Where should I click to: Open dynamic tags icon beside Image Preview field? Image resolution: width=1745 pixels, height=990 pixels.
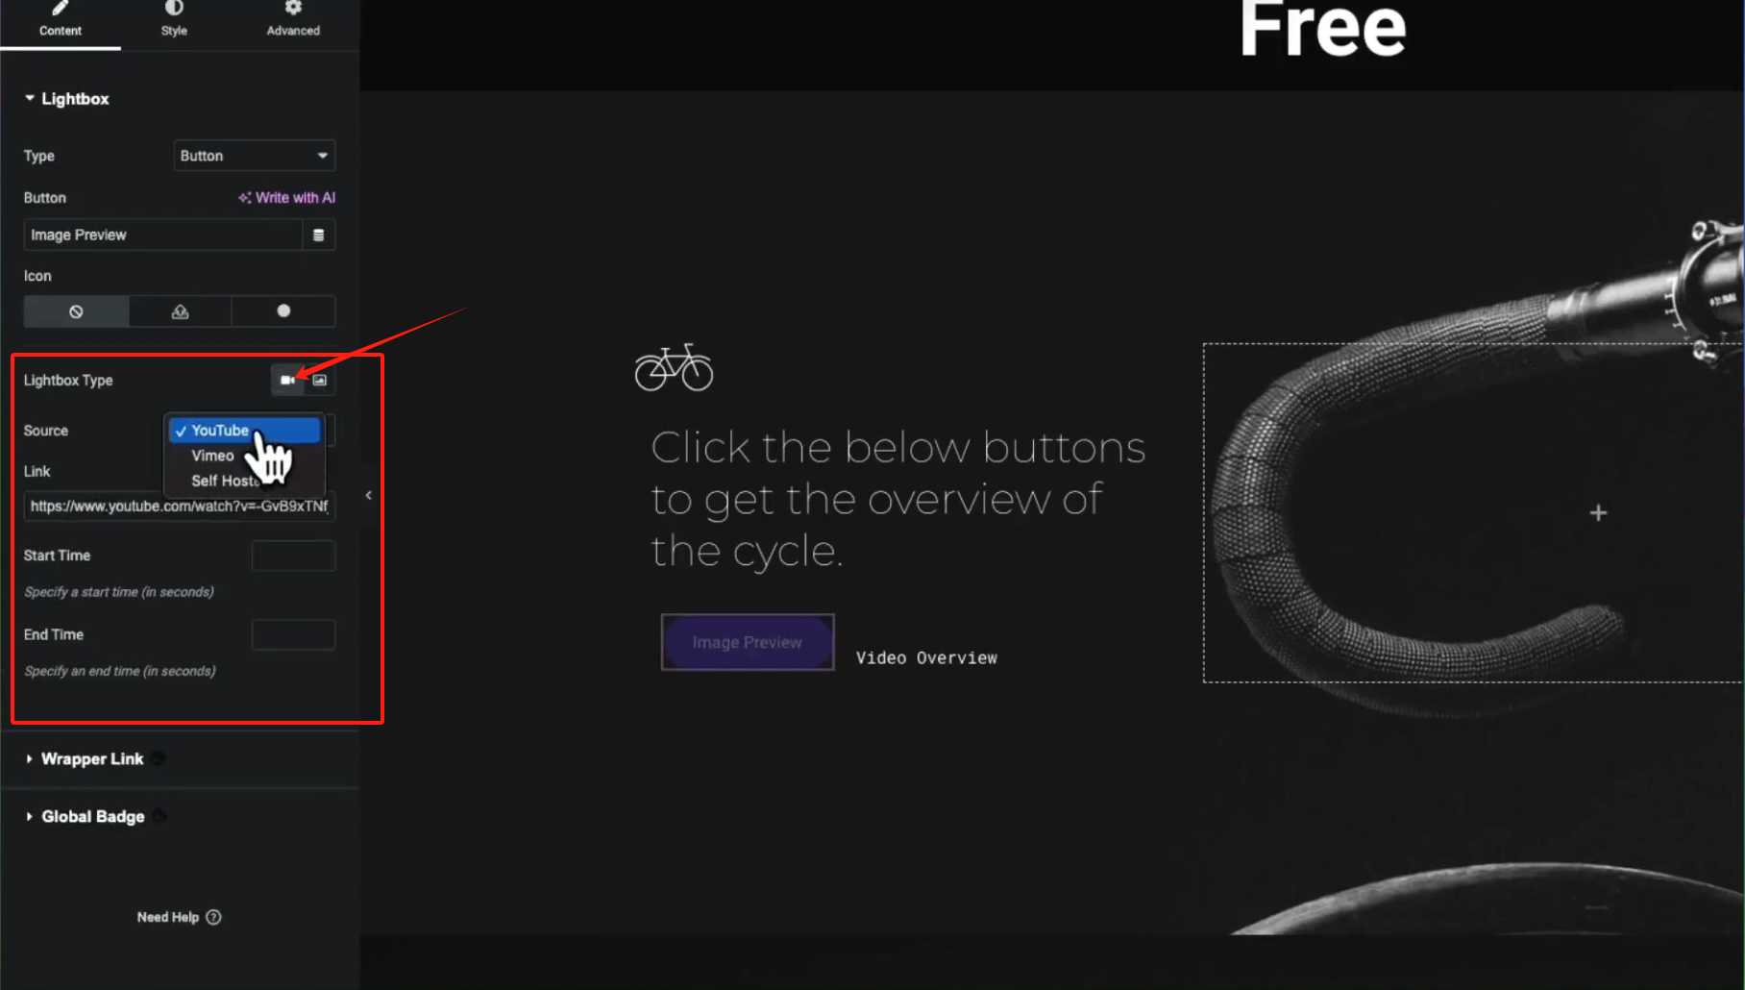319,235
